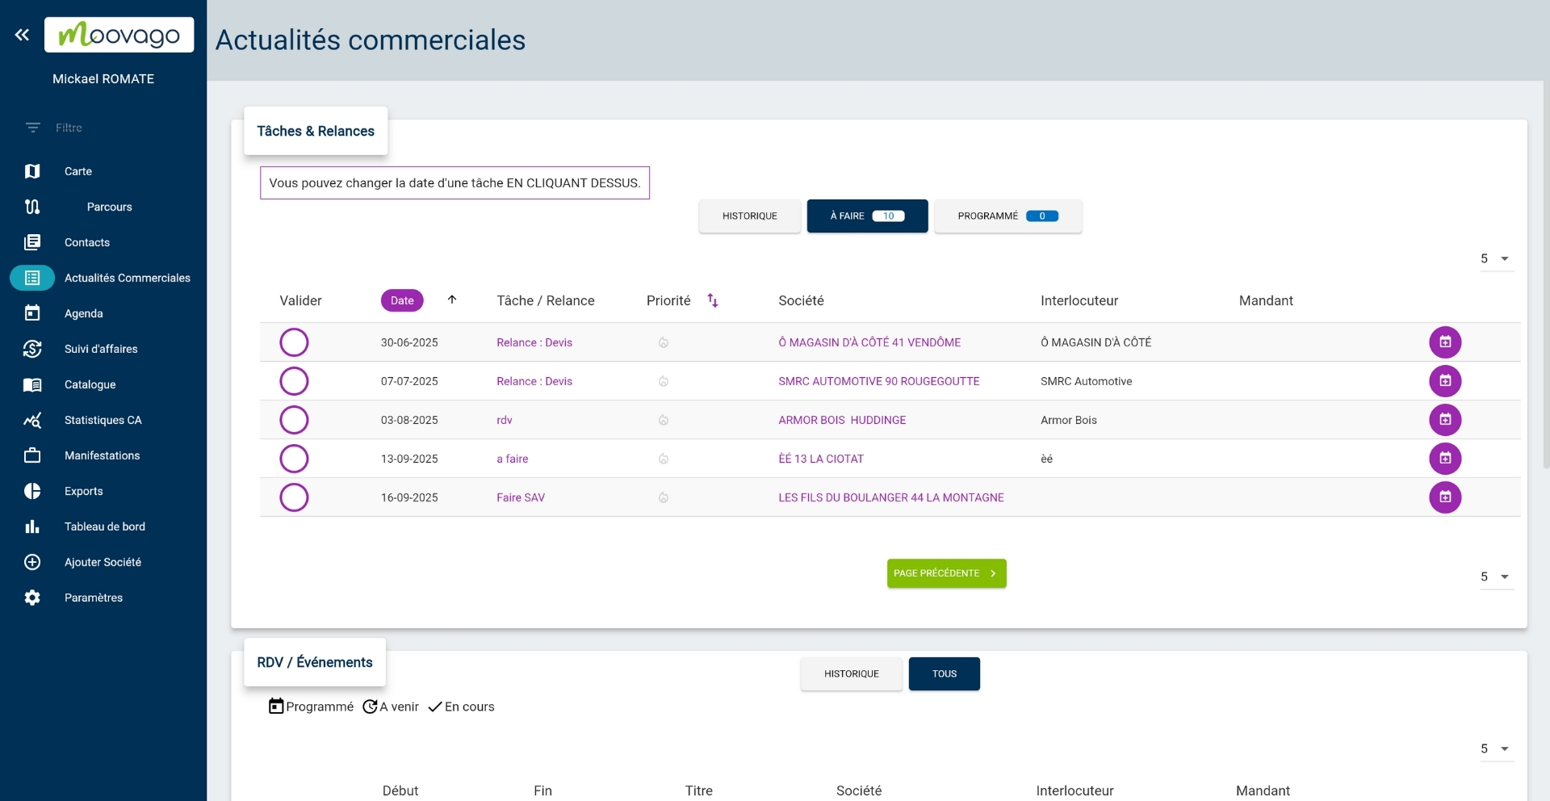Open calendar icon on the Relance Devis row
1550x801 pixels.
[x=1445, y=342]
